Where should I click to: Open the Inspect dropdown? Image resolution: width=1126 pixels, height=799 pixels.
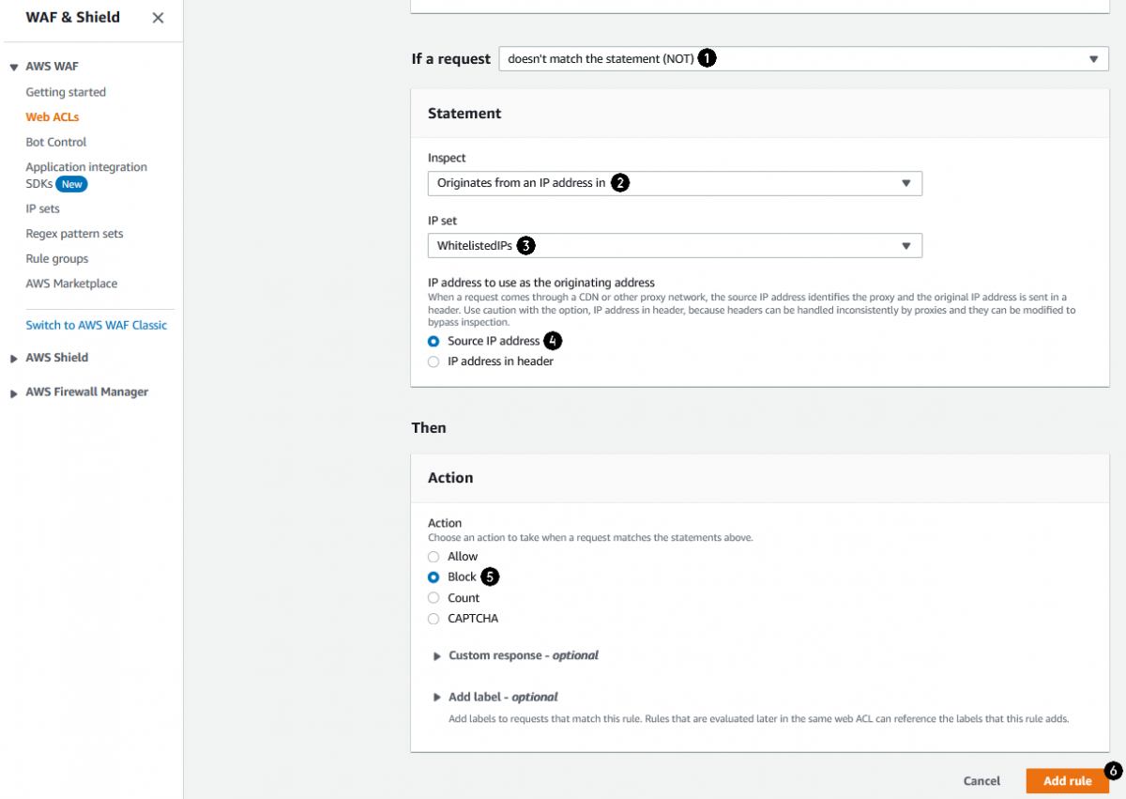(675, 183)
